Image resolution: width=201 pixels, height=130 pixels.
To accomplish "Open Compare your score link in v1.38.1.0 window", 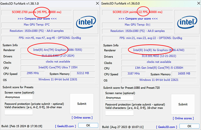I will click(x=37, y=19).
